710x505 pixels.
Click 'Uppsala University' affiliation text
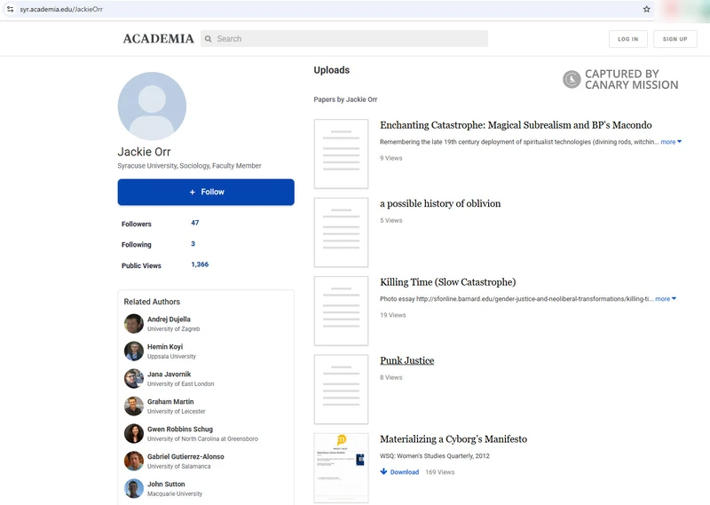point(171,357)
